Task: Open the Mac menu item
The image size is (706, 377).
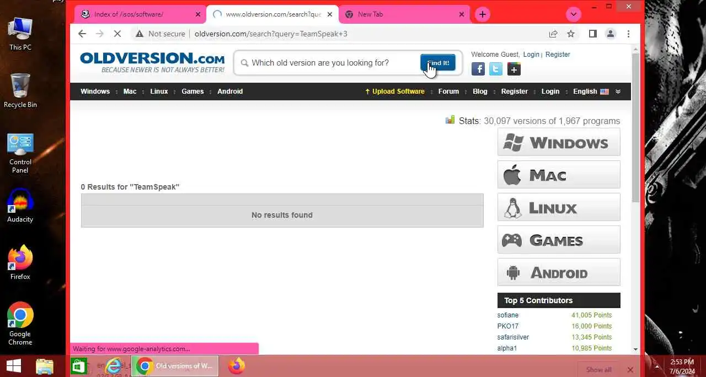Action: (130, 91)
